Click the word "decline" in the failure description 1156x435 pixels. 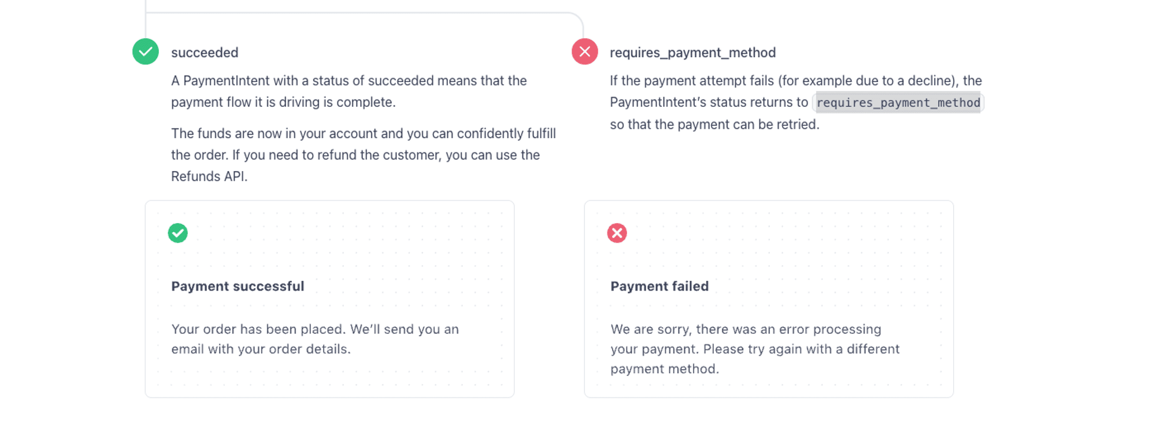928,81
